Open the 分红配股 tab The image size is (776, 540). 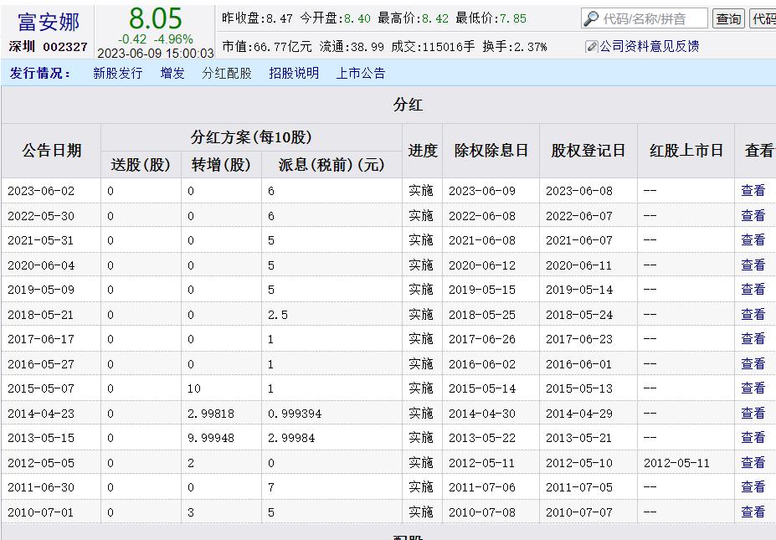click(226, 74)
